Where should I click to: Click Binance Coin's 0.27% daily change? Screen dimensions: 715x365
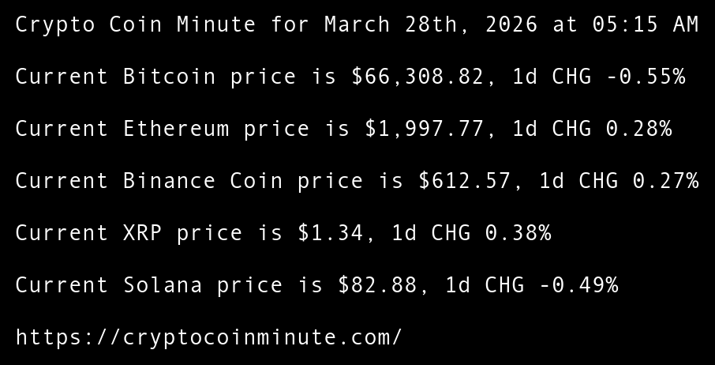665,181
